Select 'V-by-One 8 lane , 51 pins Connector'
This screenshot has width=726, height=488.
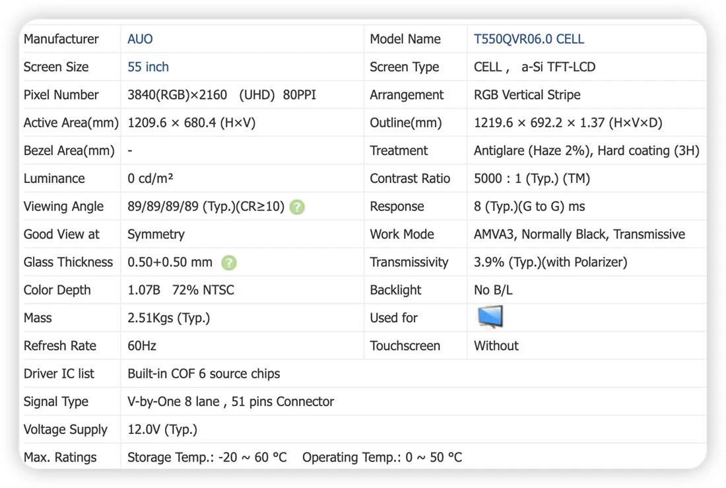(230, 401)
